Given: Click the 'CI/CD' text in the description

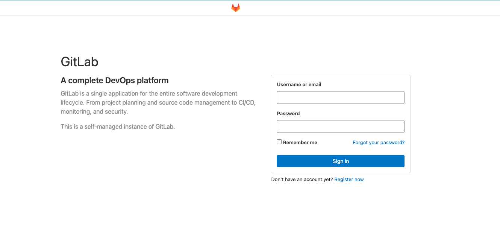Looking at the screenshot, I should point(247,102).
